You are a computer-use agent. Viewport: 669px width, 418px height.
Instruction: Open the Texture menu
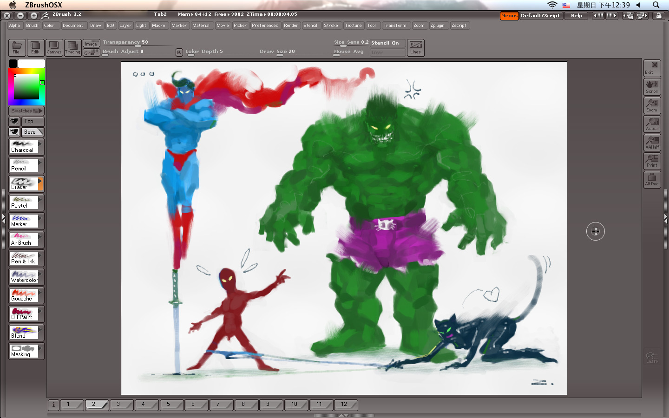pyautogui.click(x=353, y=26)
